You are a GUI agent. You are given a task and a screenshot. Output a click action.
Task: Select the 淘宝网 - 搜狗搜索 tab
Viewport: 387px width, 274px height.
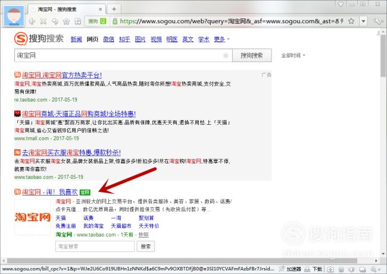tap(67, 10)
